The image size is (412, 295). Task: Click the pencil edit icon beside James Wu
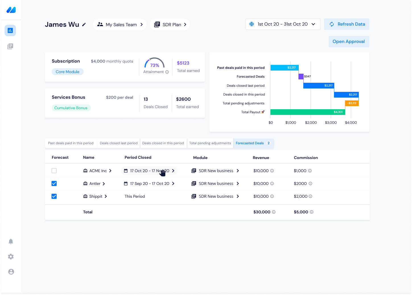[84, 24]
